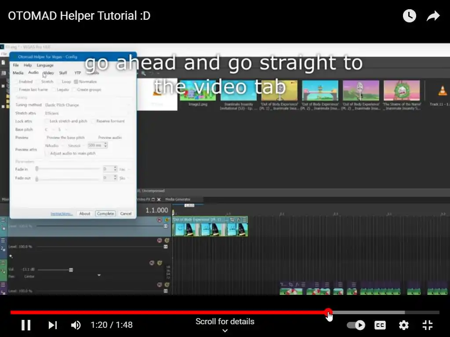
Task: Open Event Pan/Crop on timeline clip
Action: tap(232, 220)
